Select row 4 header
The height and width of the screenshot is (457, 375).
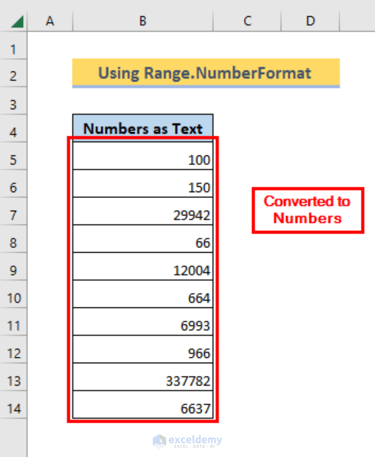pyautogui.click(x=13, y=129)
